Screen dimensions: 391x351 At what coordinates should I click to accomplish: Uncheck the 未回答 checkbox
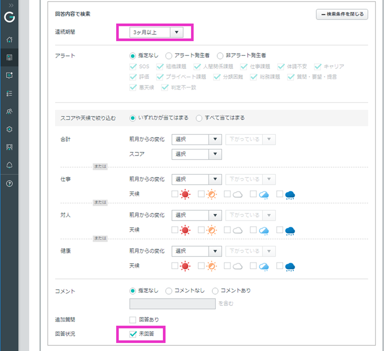pos(132,333)
